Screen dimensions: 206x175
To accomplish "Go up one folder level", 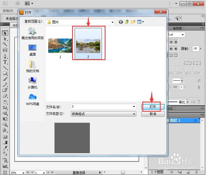I will click(127, 22).
